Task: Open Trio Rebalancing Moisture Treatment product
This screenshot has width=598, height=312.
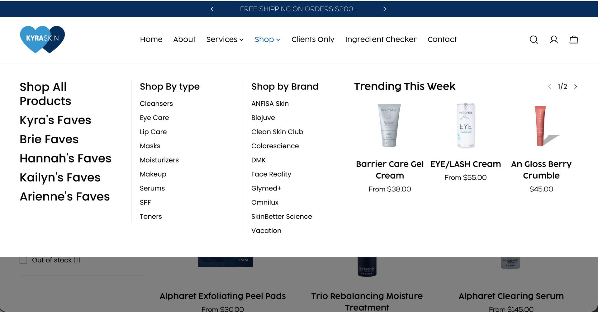Action: (367, 301)
